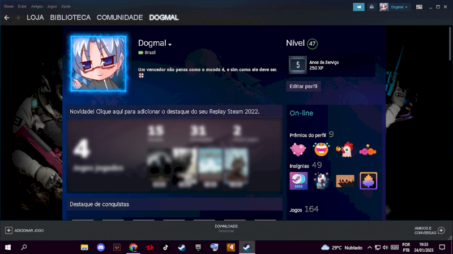The image size is (453, 254).
Task: Toggle Big Picture mode icon
Action: pyautogui.click(x=420, y=7)
